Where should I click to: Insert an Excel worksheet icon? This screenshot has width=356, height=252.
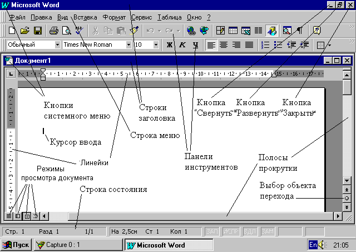[246, 30]
